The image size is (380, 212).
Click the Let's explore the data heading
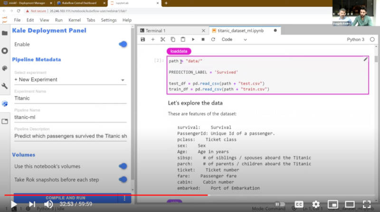point(195,103)
